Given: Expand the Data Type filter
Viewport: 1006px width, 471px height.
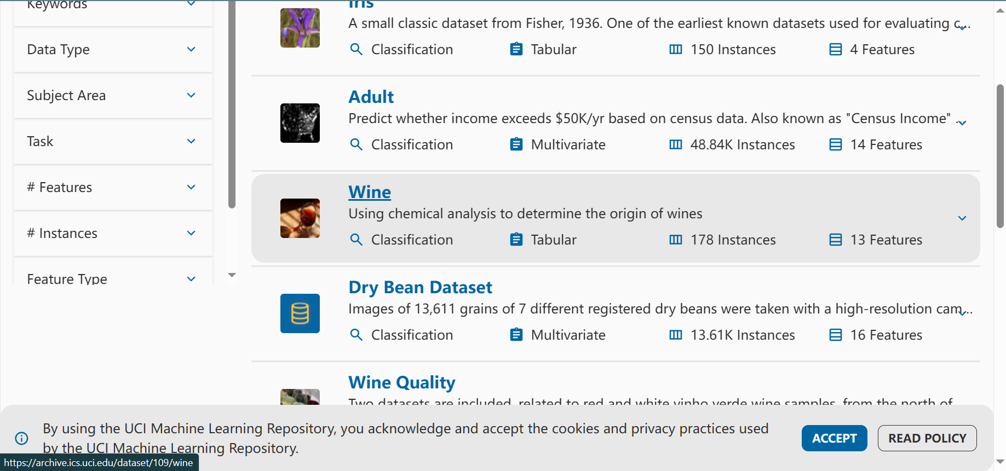Looking at the screenshot, I should coord(113,49).
